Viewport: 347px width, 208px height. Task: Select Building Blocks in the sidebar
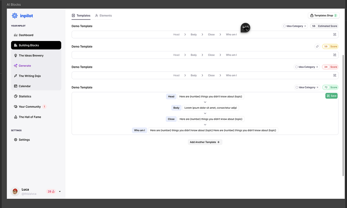tap(36, 45)
